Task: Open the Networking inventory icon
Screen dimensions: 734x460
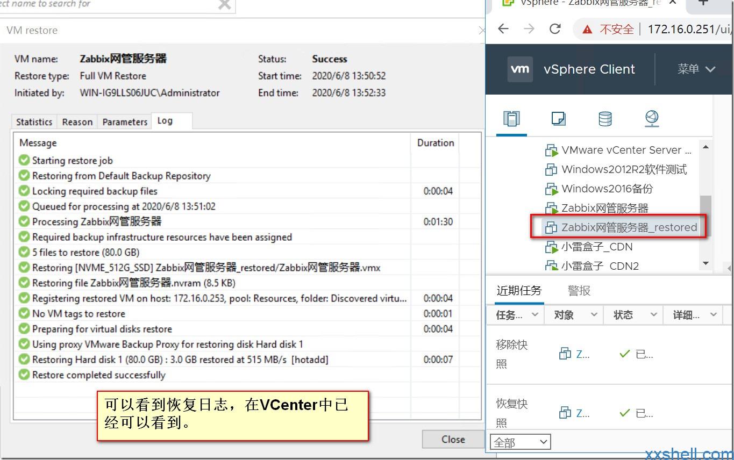Action: tap(652, 118)
